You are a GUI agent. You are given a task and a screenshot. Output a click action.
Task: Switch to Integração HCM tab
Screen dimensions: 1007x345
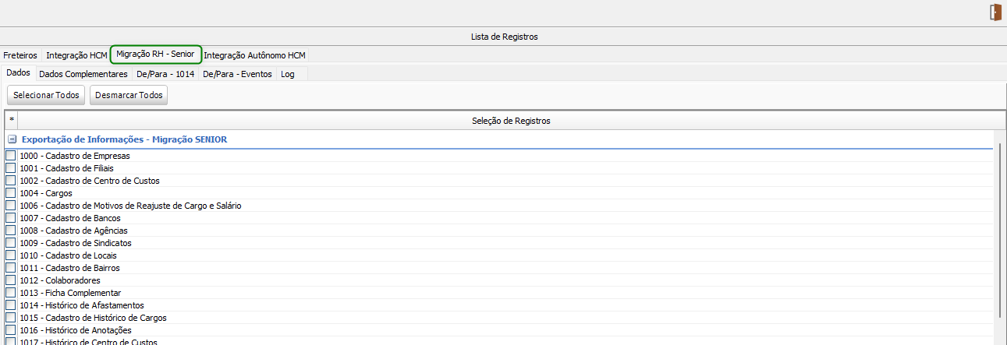coord(76,55)
